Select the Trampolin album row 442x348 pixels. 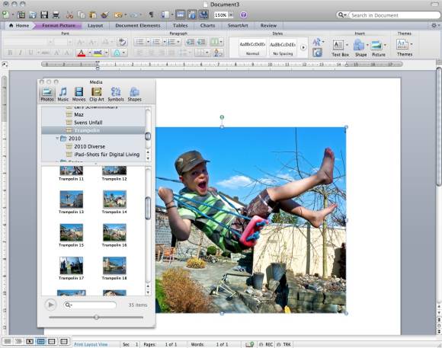pos(93,130)
